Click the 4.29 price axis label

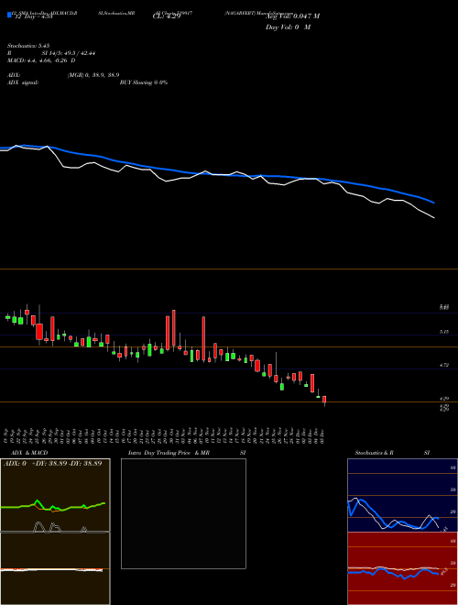click(443, 399)
